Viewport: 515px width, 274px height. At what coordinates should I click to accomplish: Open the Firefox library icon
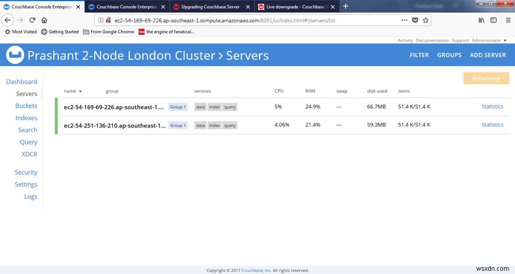click(482, 21)
